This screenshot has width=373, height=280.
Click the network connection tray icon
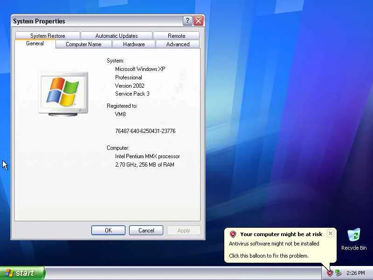click(338, 273)
